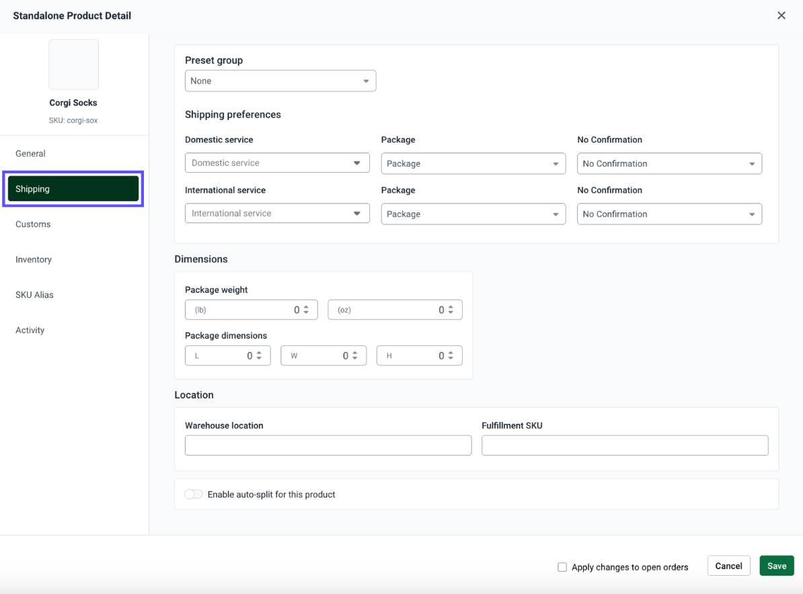Close the Standalone Product Detail dialog
The width and height of the screenshot is (803, 594).
point(781,15)
